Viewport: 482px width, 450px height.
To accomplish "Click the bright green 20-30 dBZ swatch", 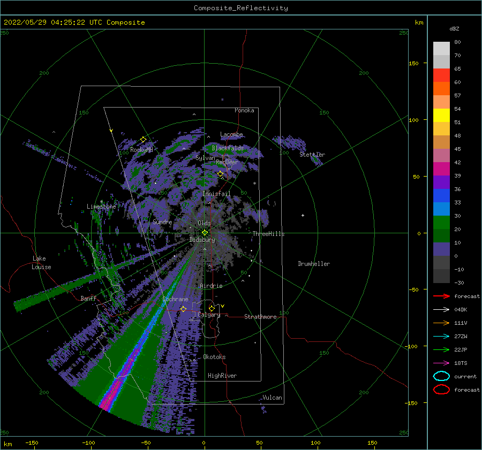I will coord(441,223).
